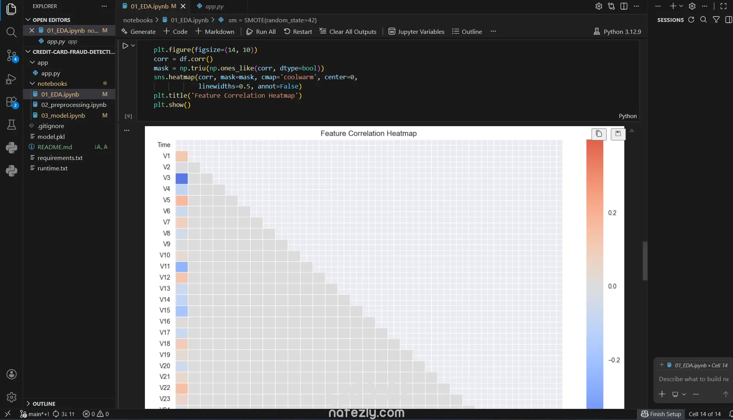Restart the notebook kernel
733x420 pixels.
298,32
